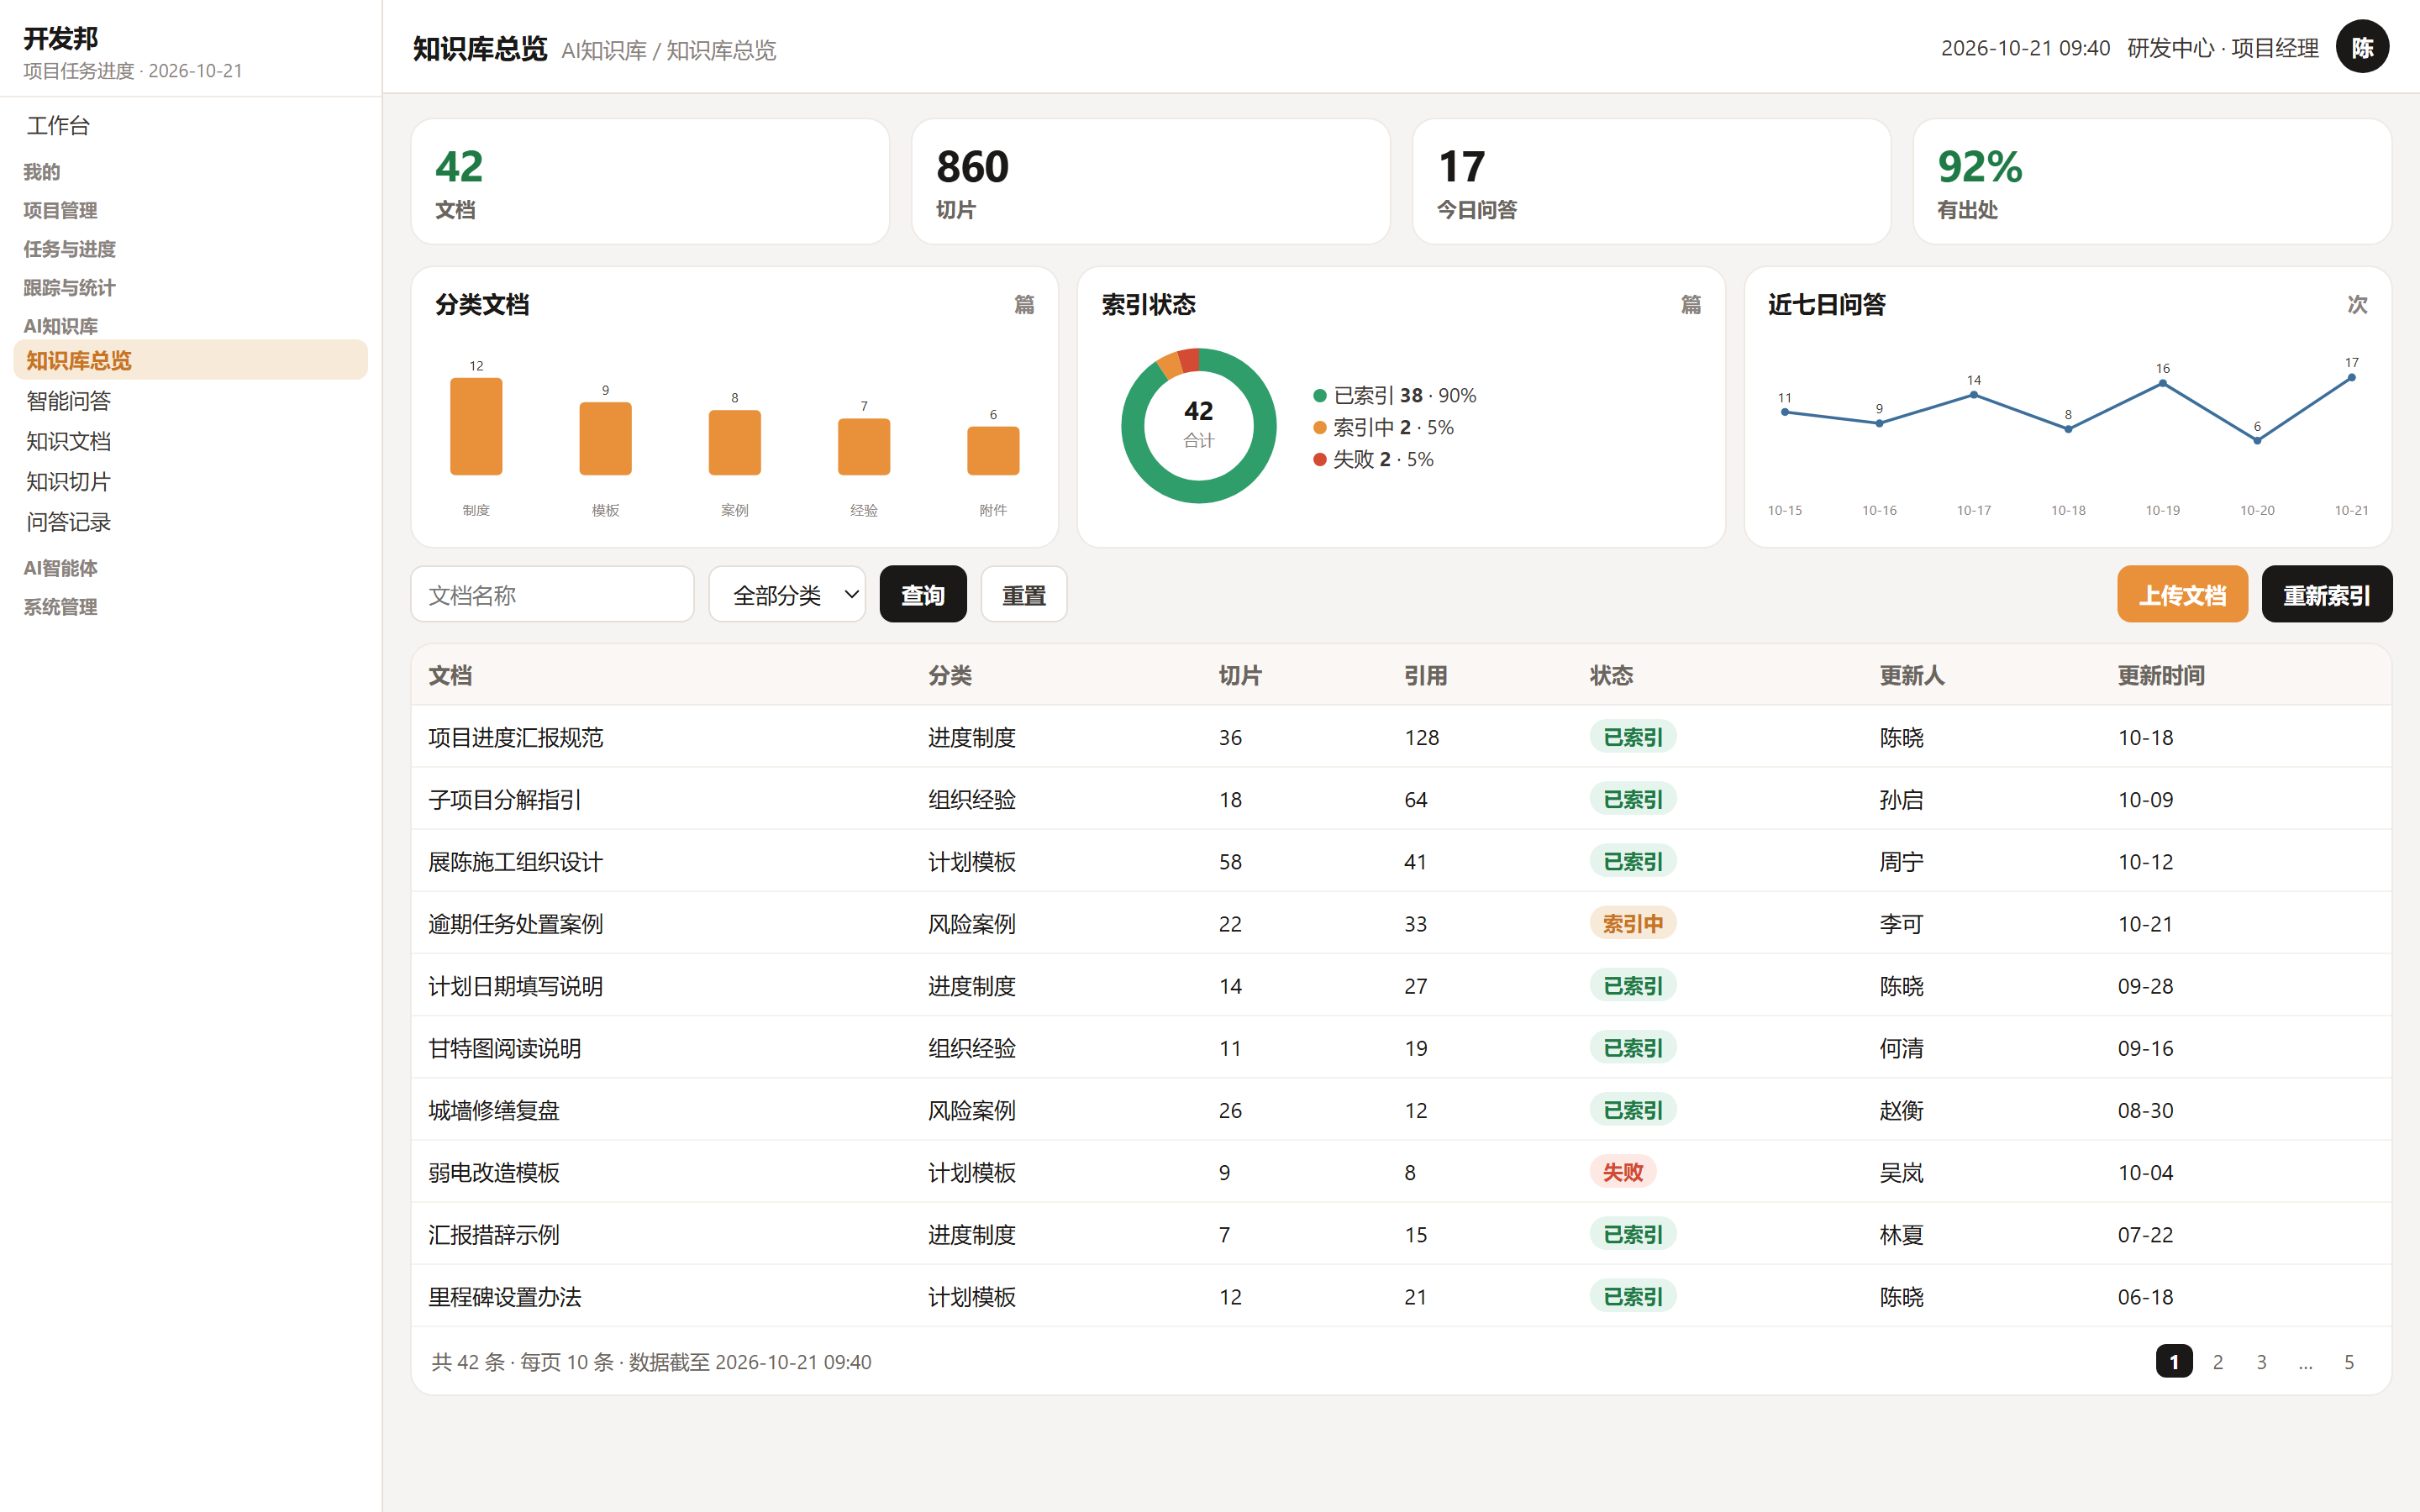Click the 查询 button

coord(922,595)
